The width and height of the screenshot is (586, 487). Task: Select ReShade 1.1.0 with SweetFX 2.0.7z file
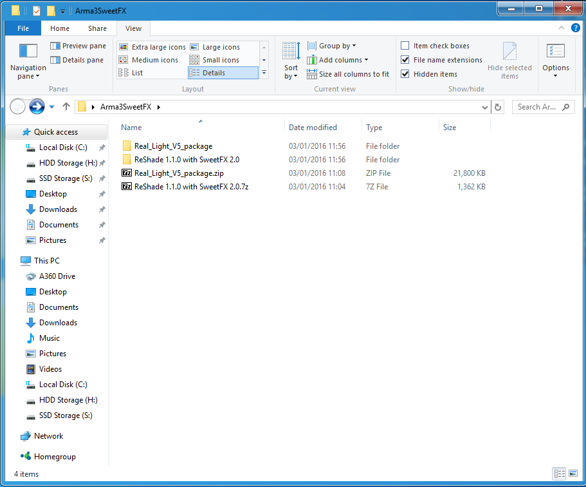click(x=191, y=187)
